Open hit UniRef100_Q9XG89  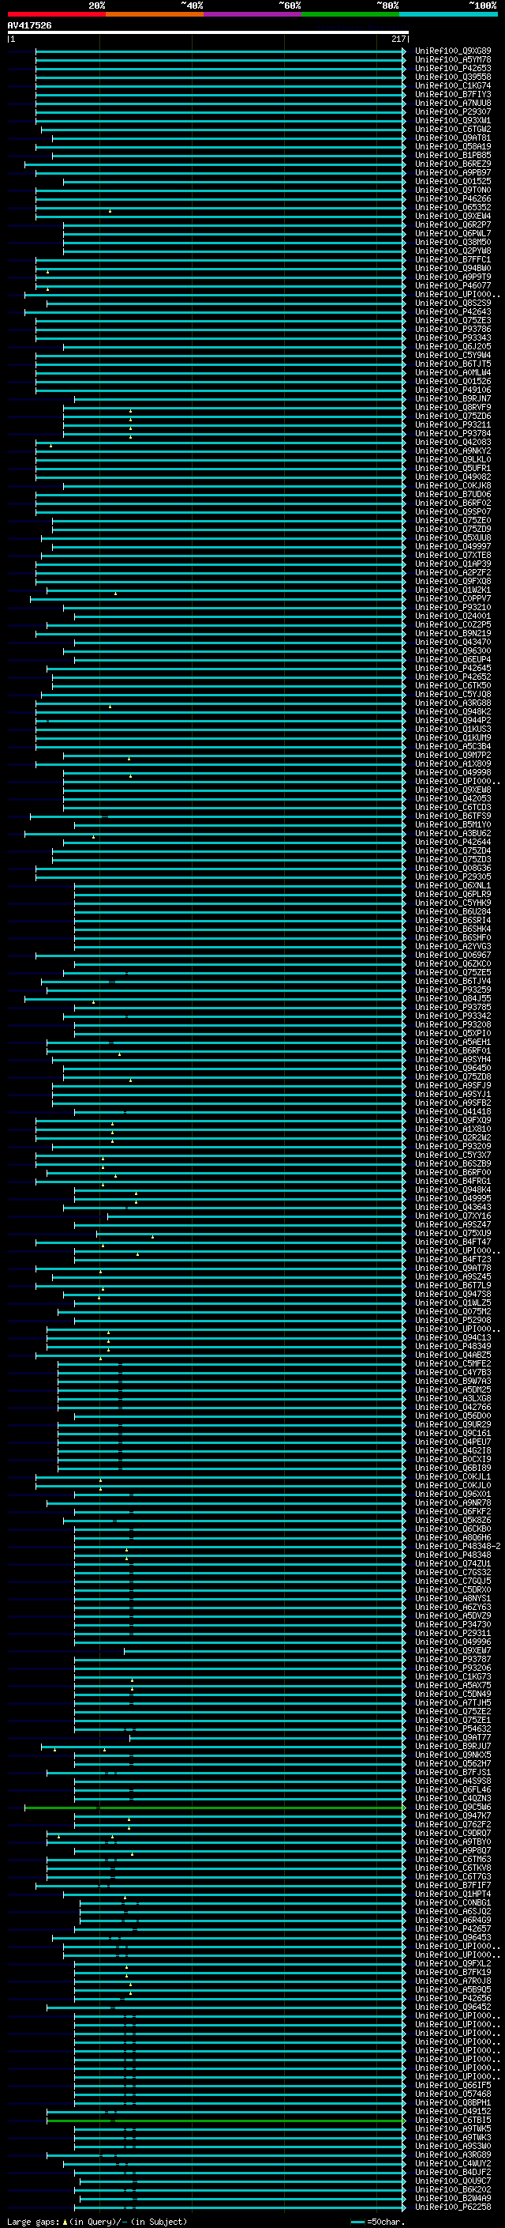pos(453,51)
